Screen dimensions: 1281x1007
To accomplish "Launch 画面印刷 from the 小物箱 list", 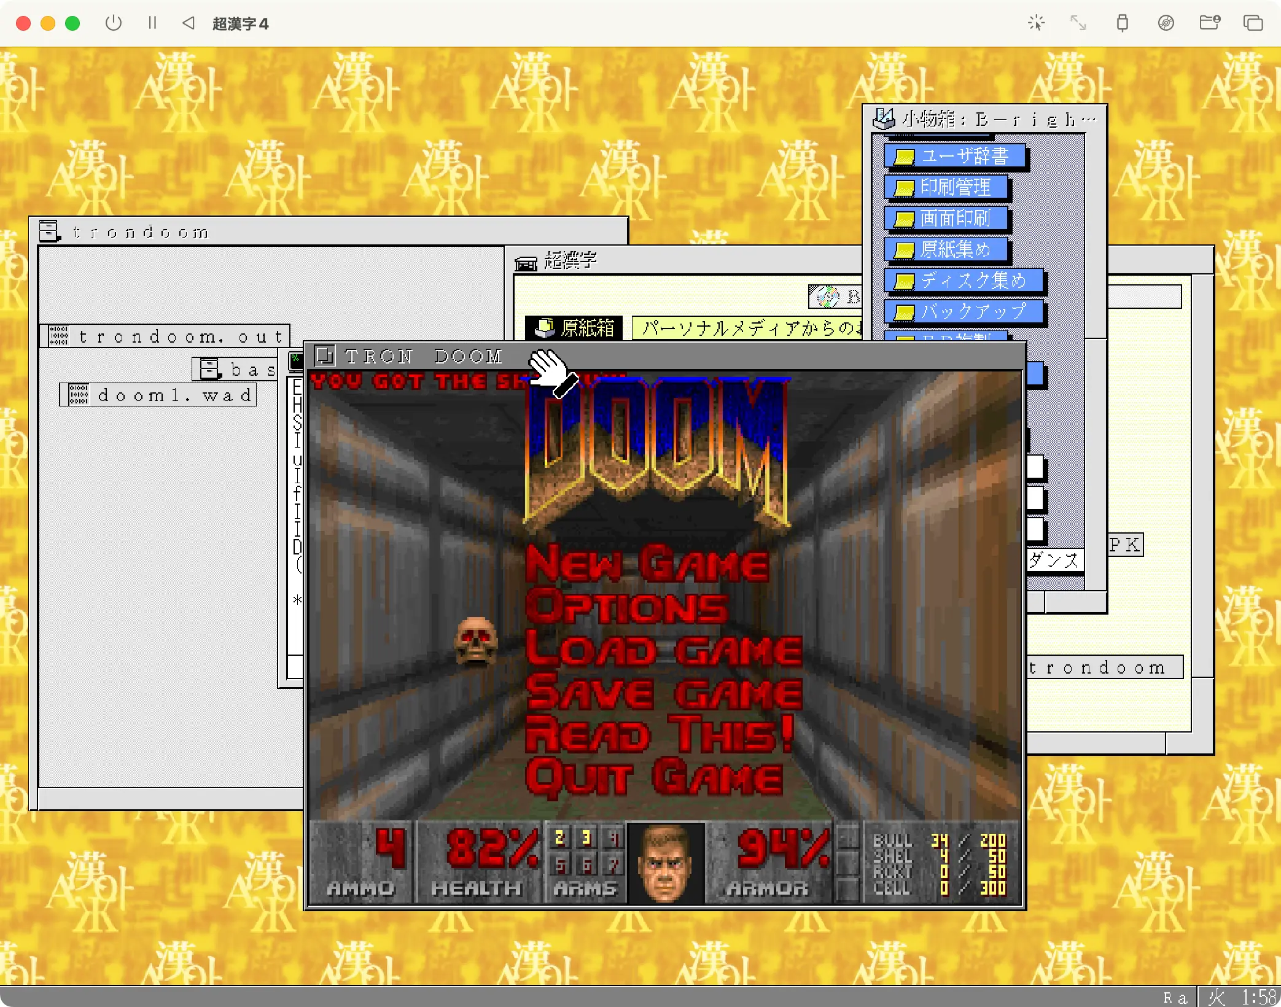I will click(946, 219).
